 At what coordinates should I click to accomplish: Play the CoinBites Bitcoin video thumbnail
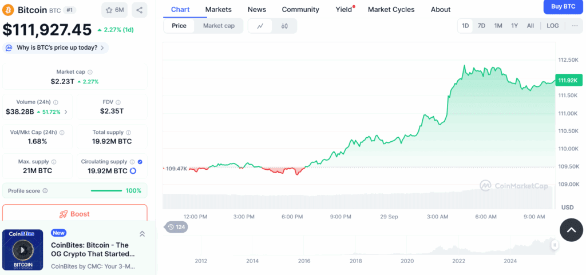click(x=23, y=250)
